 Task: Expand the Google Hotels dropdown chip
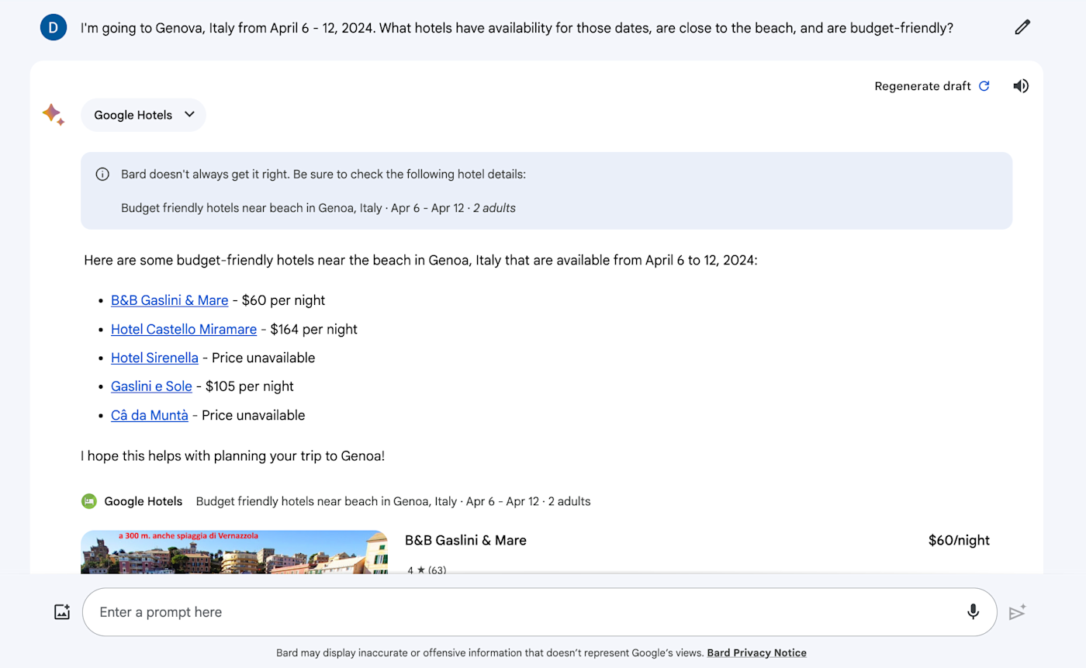144,115
